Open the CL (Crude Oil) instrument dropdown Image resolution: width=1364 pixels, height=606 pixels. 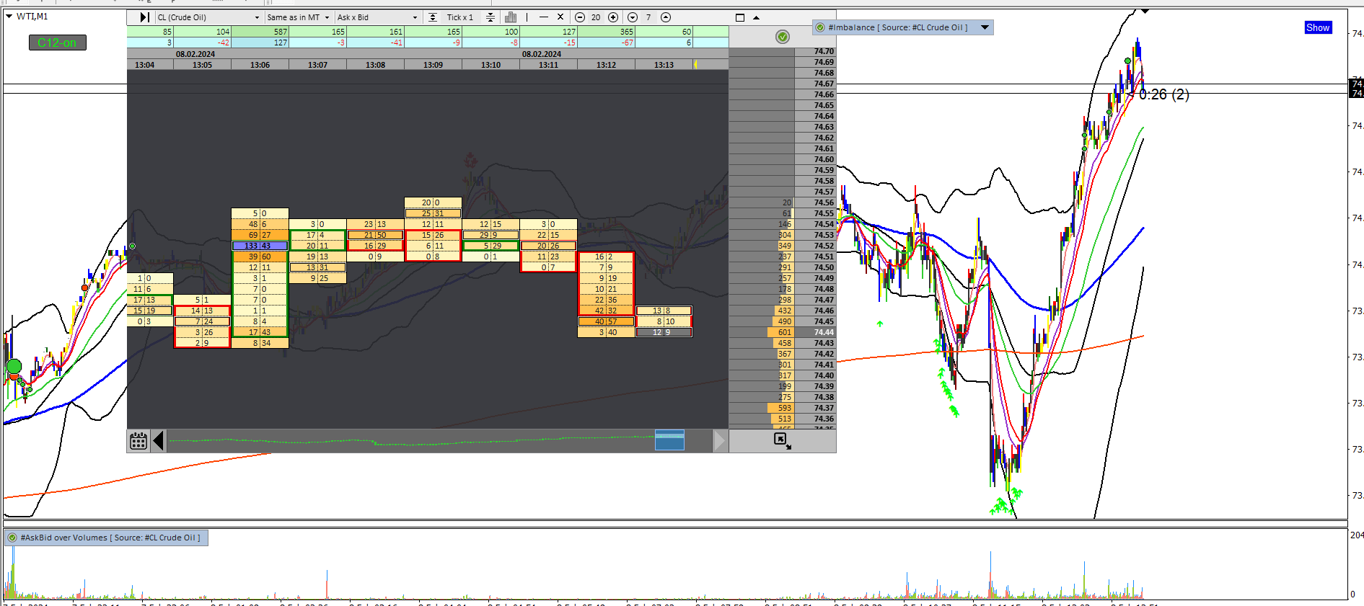[x=208, y=17]
